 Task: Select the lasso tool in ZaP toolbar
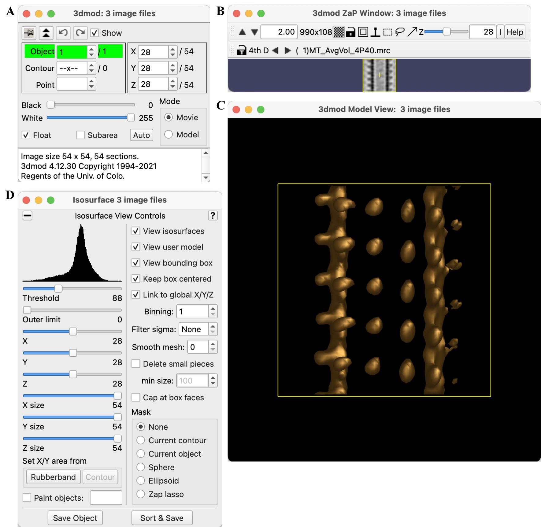click(400, 32)
